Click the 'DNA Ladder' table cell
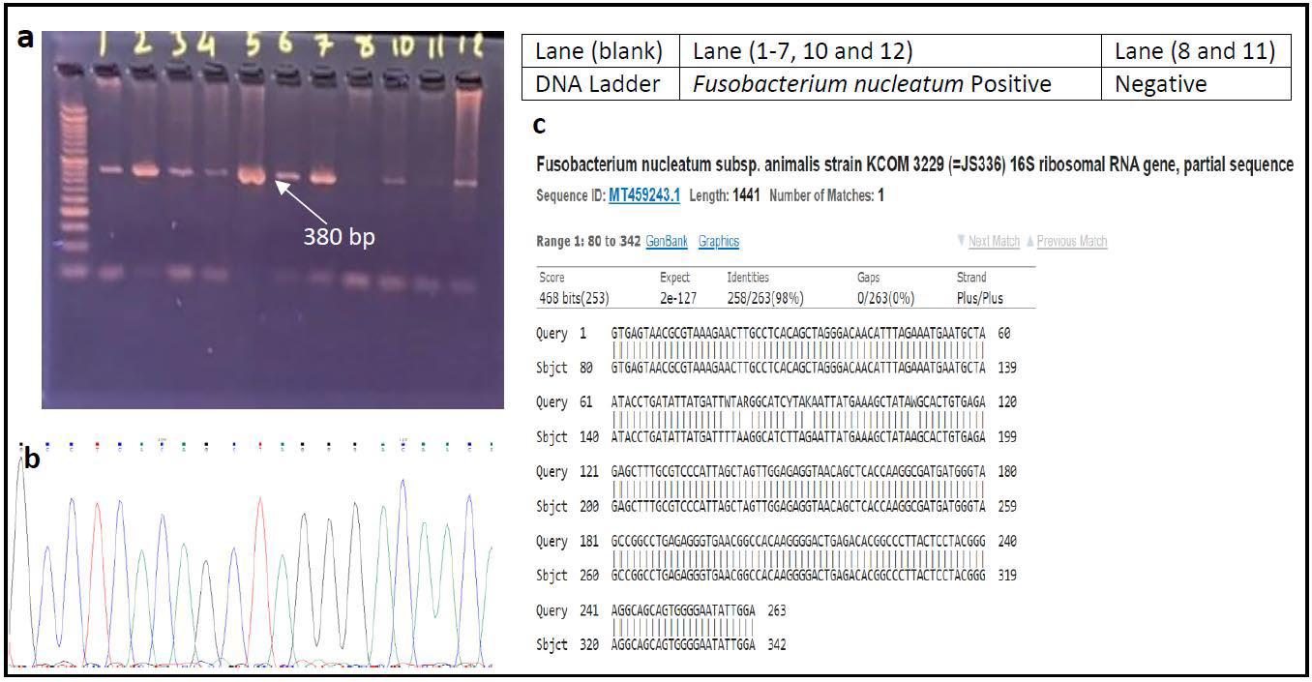Image resolution: width=1312 pixels, height=682 pixels. pos(602,84)
